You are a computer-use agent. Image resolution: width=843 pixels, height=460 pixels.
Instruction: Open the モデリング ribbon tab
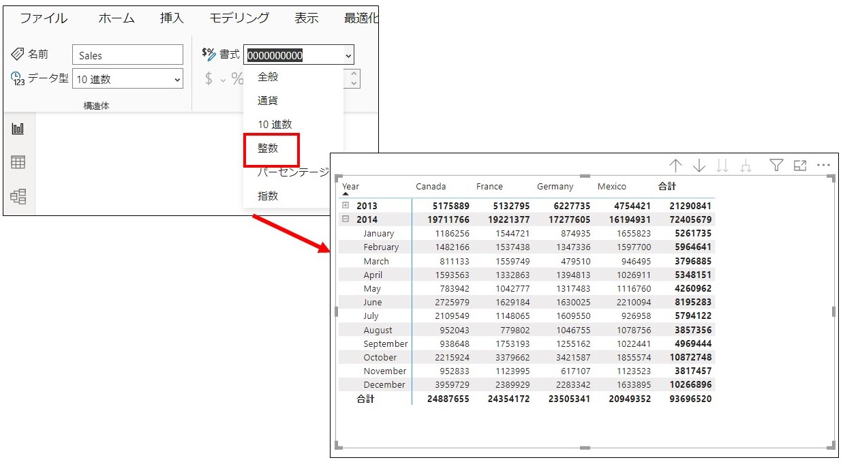coord(239,18)
